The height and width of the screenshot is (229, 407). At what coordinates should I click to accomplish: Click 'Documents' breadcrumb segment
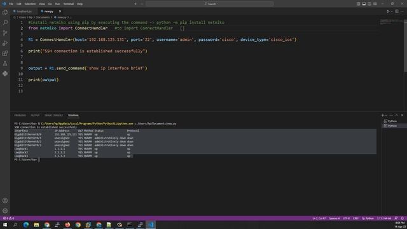click(x=43, y=17)
